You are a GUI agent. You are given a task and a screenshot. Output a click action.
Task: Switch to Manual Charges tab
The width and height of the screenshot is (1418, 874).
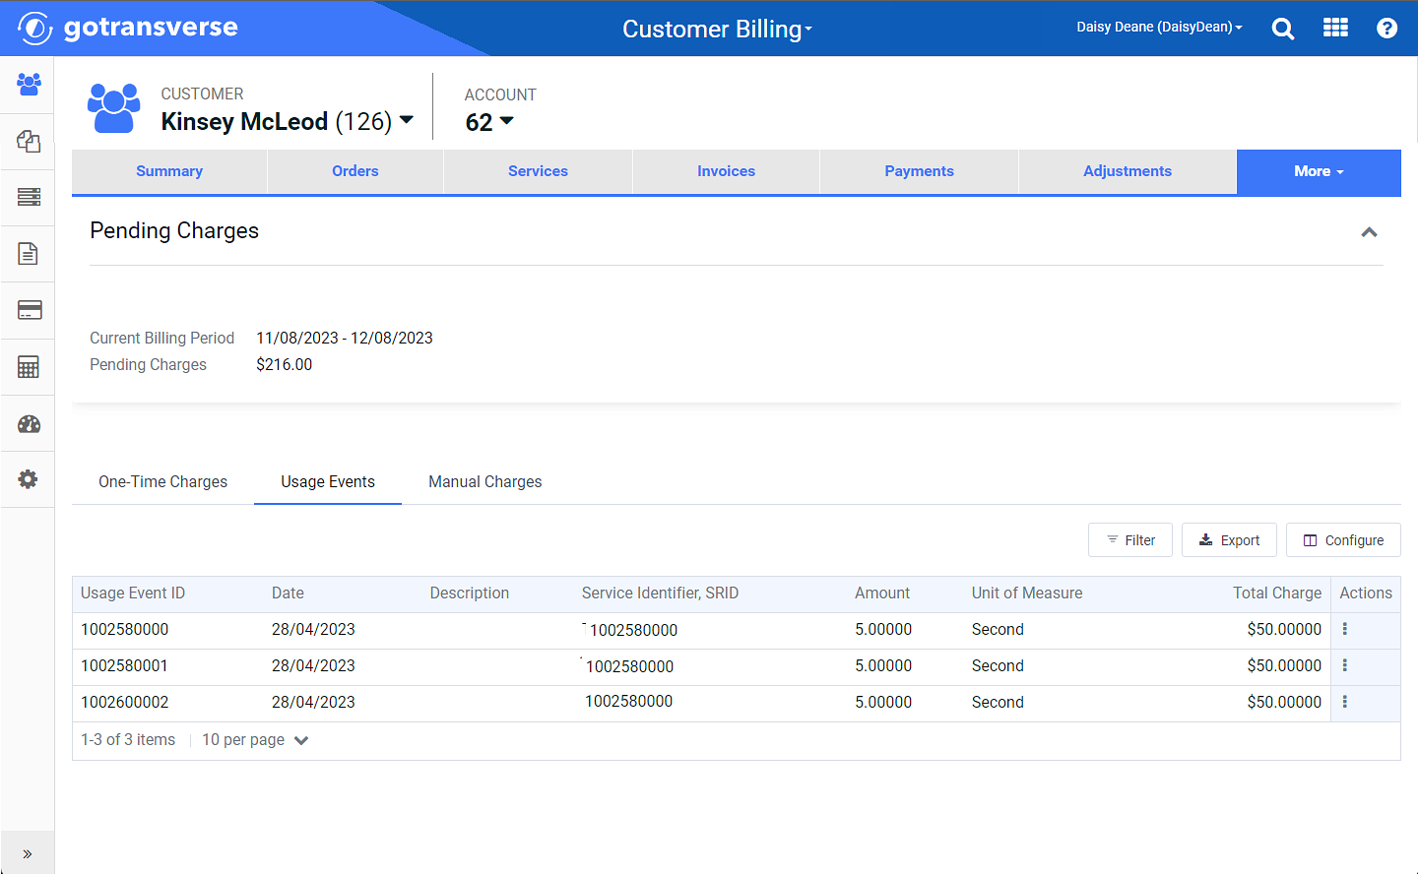coord(485,481)
